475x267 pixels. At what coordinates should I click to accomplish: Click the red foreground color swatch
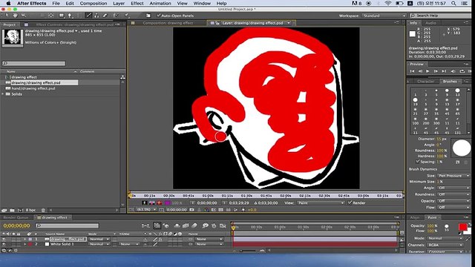[x=462, y=227]
